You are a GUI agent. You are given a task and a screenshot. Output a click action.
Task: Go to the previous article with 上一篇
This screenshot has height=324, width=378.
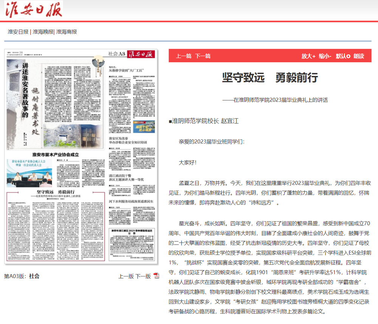click(x=184, y=56)
